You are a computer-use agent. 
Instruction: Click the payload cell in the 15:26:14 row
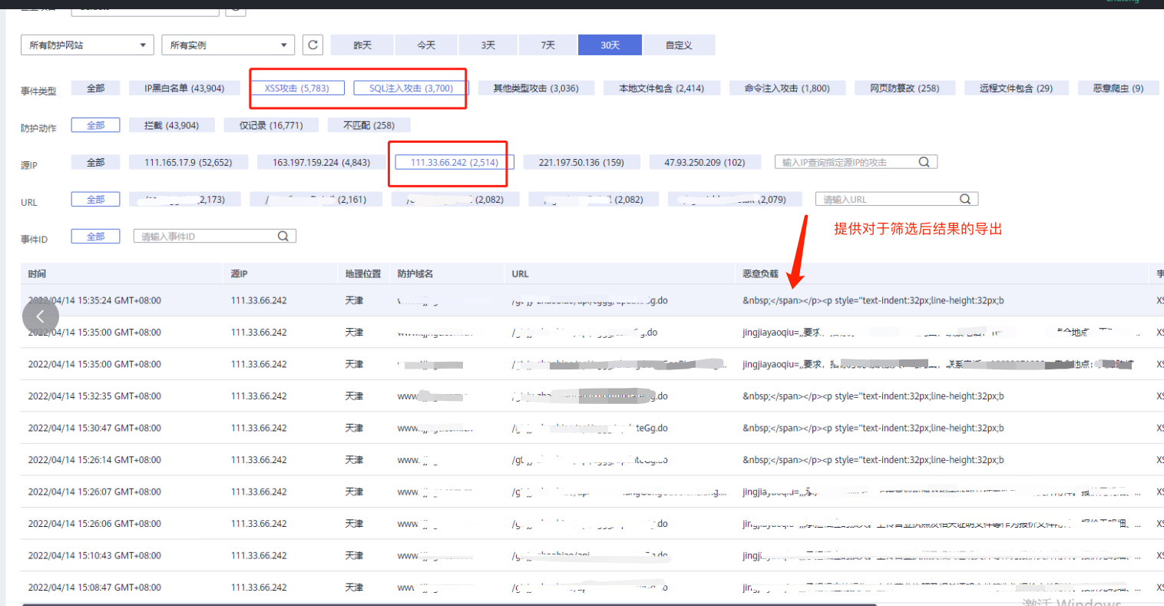873,460
